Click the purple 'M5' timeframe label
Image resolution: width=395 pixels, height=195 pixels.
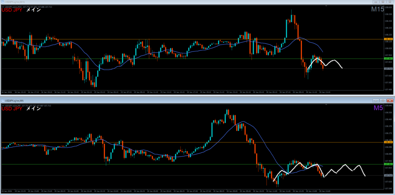click(x=379, y=108)
